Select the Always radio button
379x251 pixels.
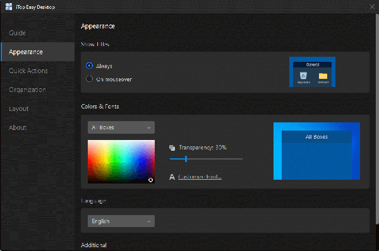(89, 66)
